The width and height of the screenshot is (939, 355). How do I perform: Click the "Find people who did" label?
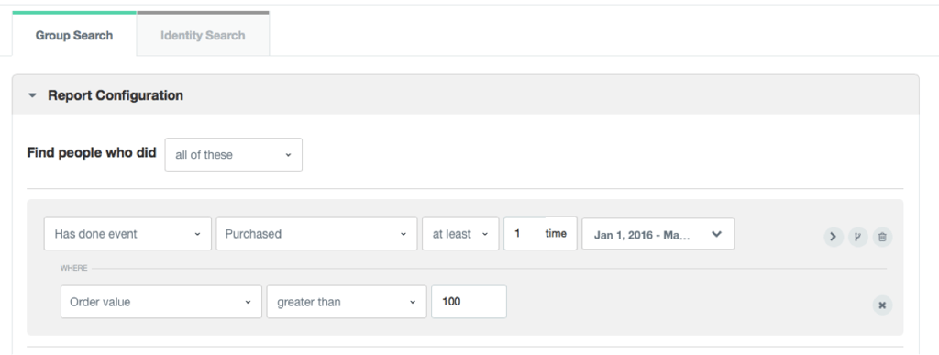pos(92,152)
